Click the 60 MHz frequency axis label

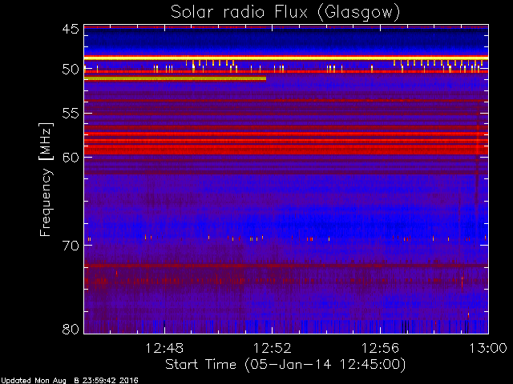click(x=71, y=158)
